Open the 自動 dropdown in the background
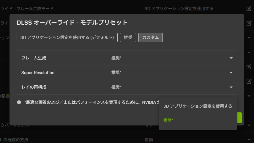 click(x=249, y=140)
